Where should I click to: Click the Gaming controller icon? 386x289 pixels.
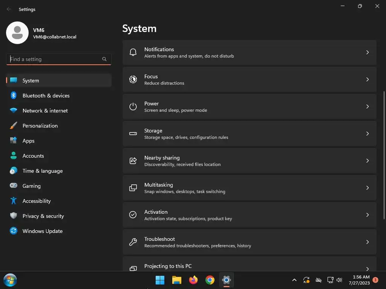[14, 185]
